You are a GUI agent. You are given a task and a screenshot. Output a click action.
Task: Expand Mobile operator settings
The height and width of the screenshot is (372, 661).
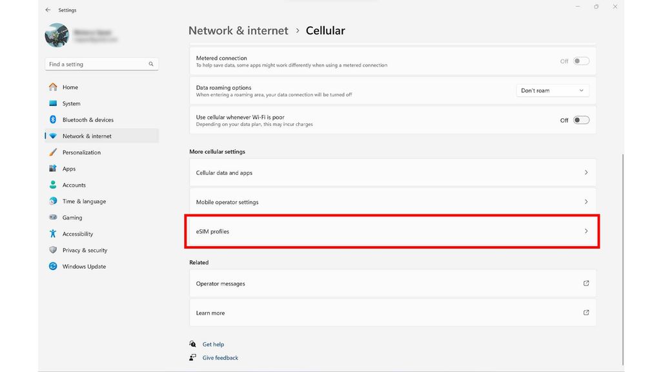pyautogui.click(x=392, y=201)
